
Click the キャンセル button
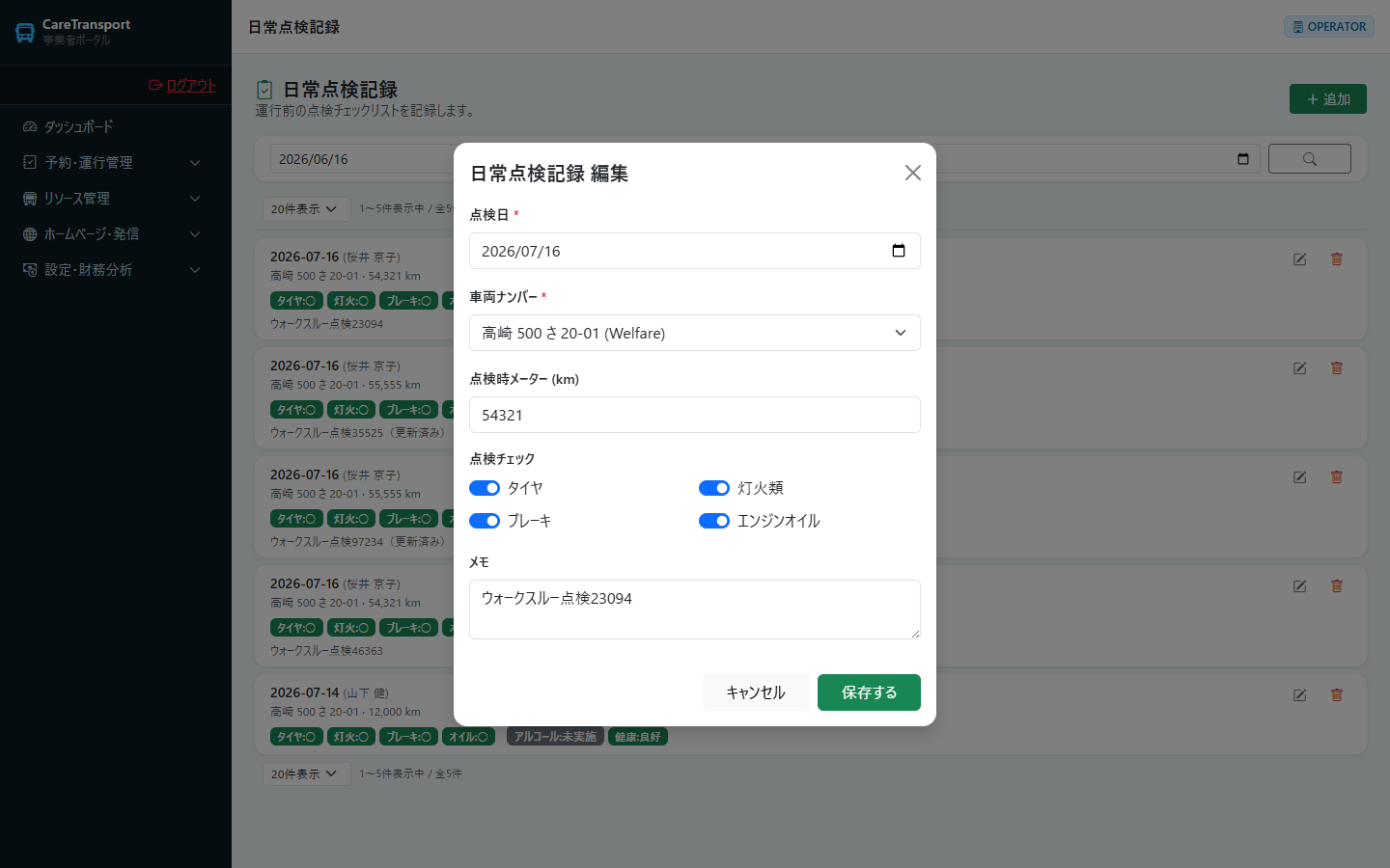(x=756, y=692)
